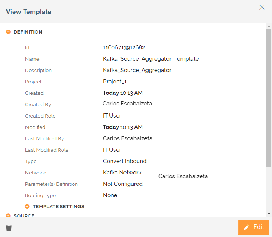This screenshot has height=237, width=272.
Task: Click the Kafka Network value
Action: (x=122, y=173)
